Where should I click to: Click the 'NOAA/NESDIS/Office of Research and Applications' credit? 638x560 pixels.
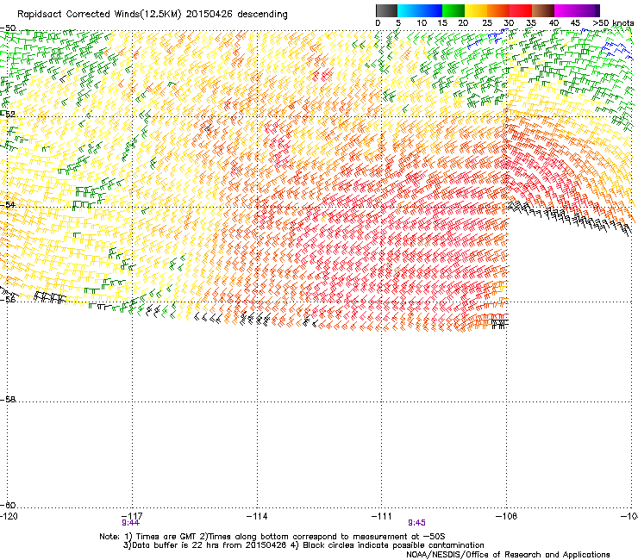[x=508, y=555]
